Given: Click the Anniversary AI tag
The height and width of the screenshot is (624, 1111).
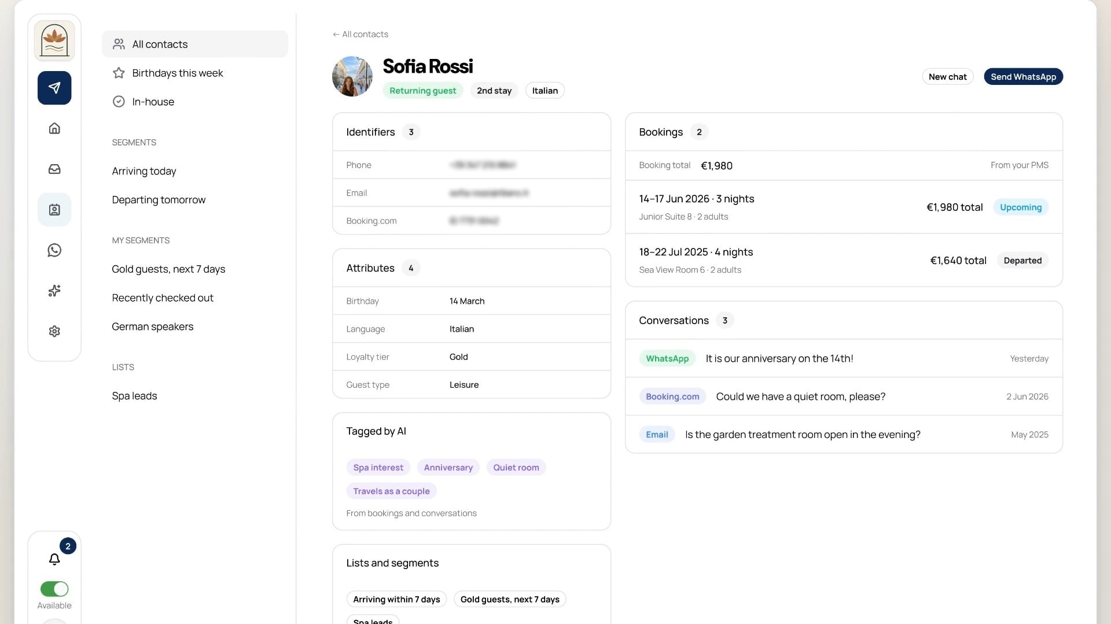Looking at the screenshot, I should coord(448,467).
